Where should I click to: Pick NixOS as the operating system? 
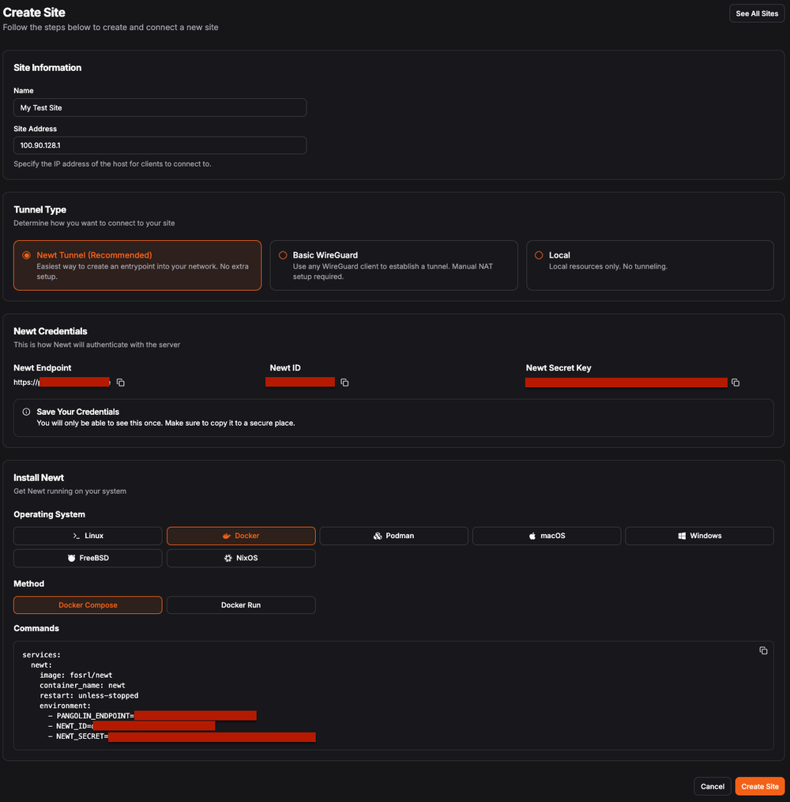[x=241, y=558]
